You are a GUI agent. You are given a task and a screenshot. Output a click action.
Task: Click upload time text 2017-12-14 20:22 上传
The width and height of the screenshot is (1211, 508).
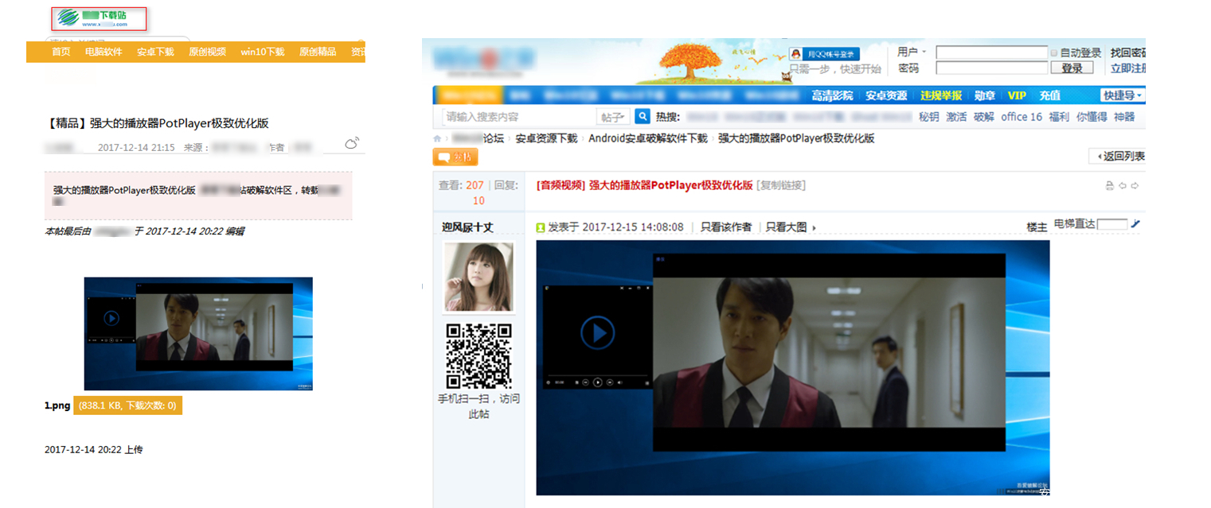pos(93,450)
